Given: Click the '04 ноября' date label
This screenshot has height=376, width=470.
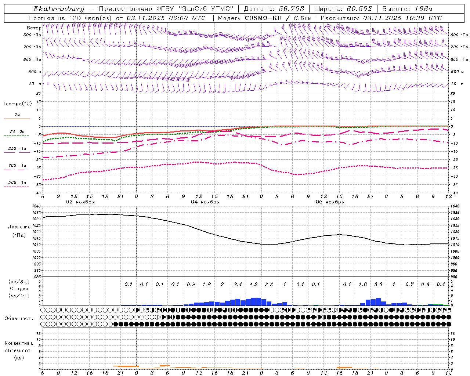Looking at the screenshot, I should 205,202.
